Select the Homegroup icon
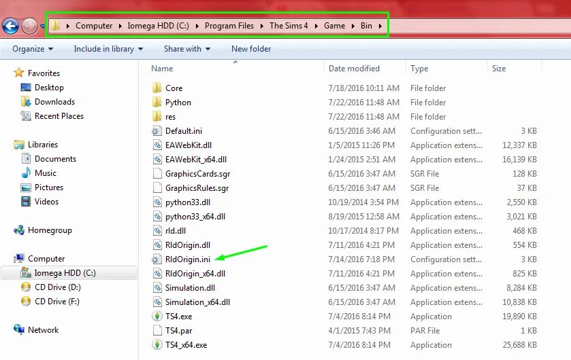 (19, 230)
